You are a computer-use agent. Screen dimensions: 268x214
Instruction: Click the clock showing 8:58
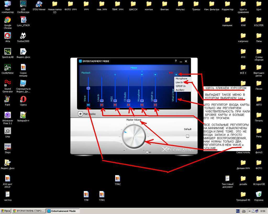click(x=263, y=211)
